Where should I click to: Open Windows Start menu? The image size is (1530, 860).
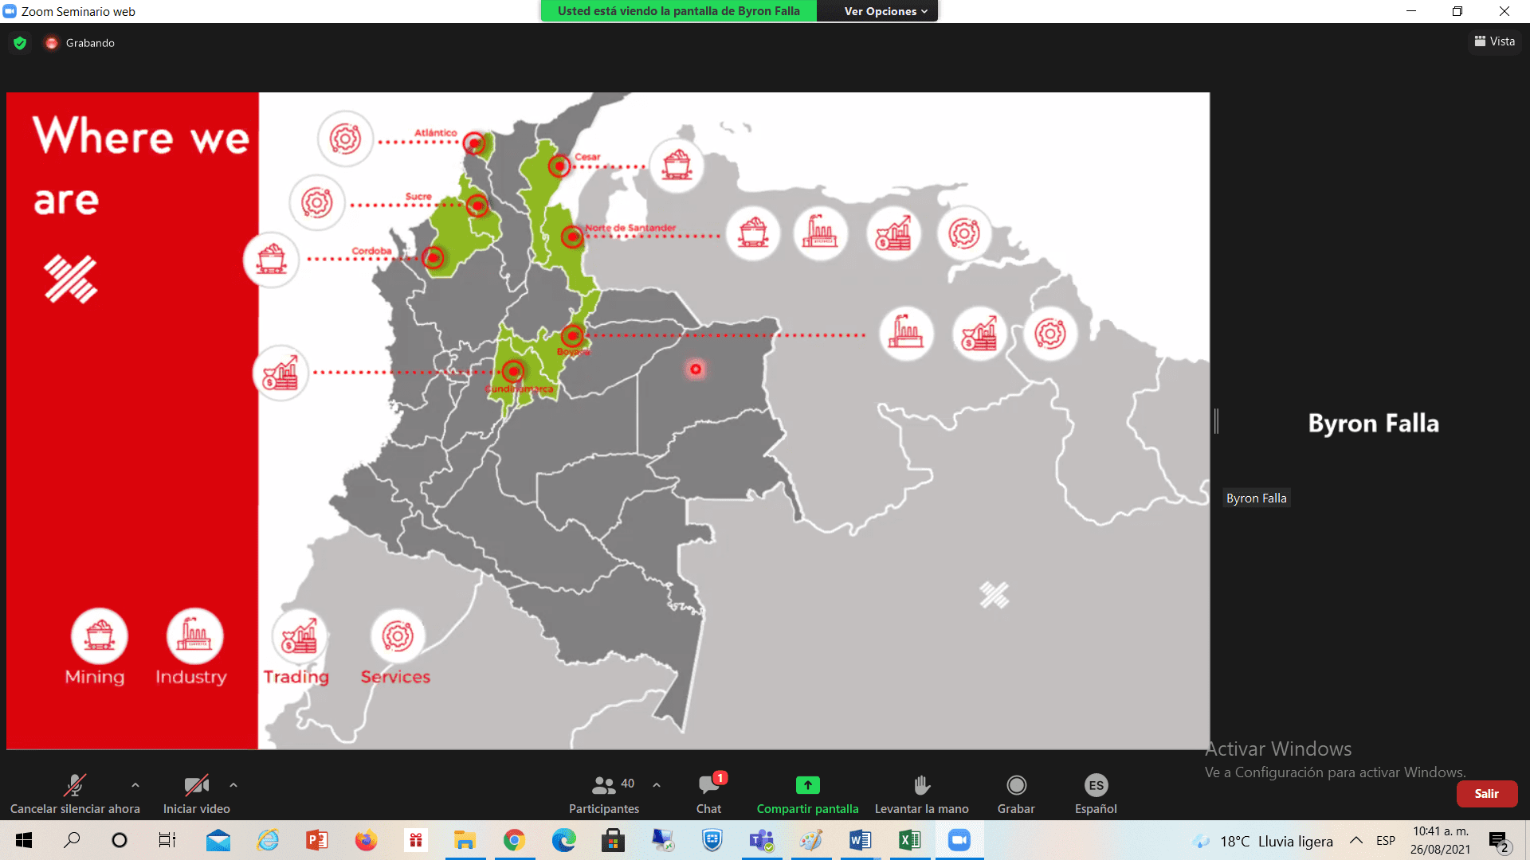coord(24,840)
